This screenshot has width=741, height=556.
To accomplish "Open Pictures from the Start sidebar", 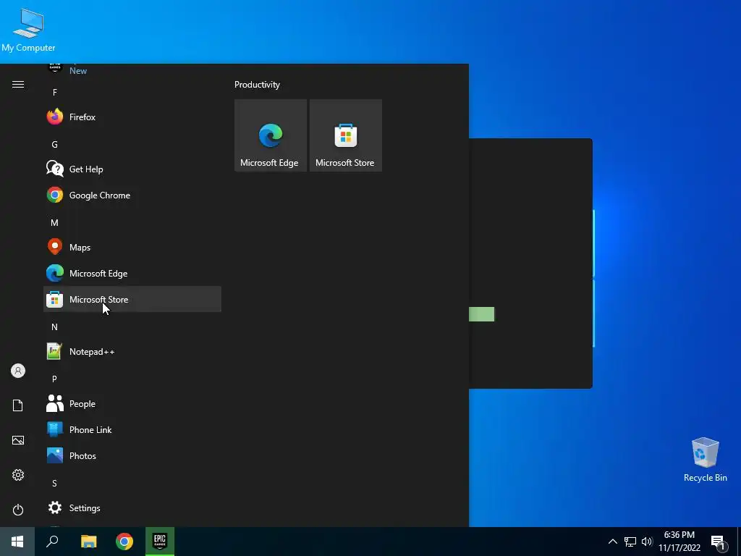I will point(18,440).
